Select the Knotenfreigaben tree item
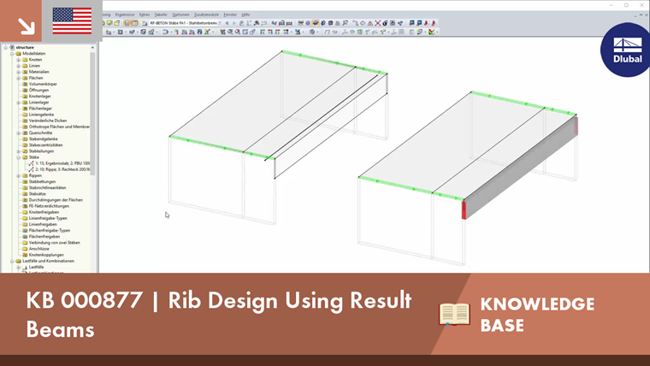The height and width of the screenshot is (366, 650). 44,212
